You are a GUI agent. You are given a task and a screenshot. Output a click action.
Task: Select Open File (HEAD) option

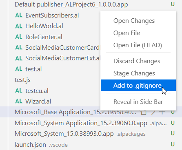(138, 45)
